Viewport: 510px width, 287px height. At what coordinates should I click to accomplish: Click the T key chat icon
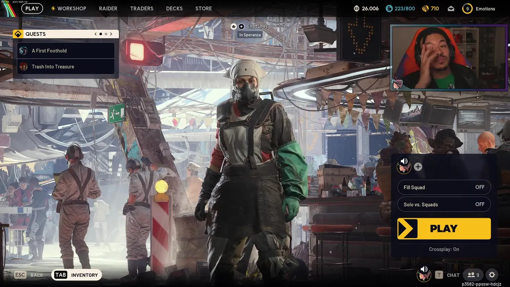point(439,275)
